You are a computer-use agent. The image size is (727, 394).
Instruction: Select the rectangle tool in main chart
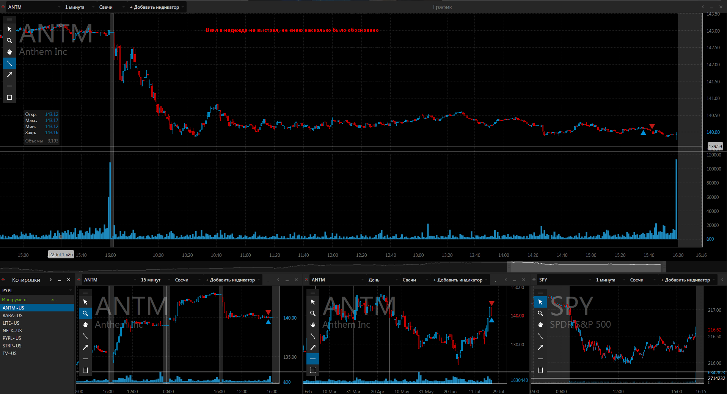tap(9, 97)
